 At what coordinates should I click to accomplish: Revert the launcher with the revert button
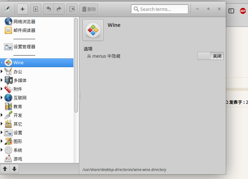72,9
